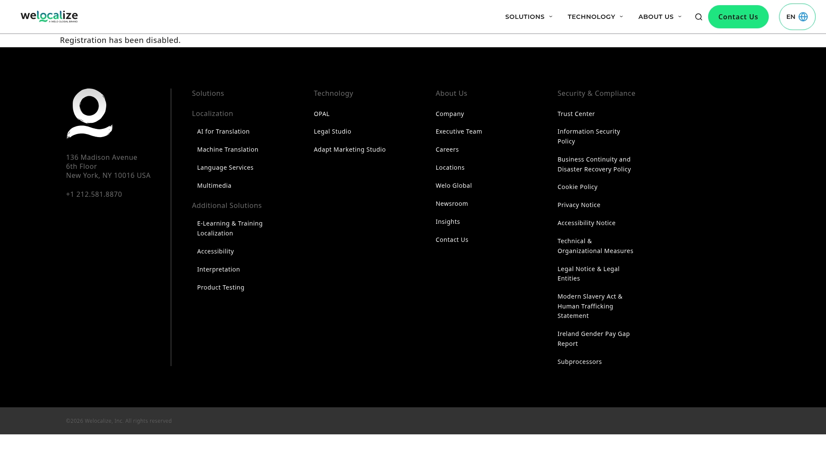This screenshot has width=826, height=464.
Task: Open E-Learning & Training Localization
Action: click(230, 228)
